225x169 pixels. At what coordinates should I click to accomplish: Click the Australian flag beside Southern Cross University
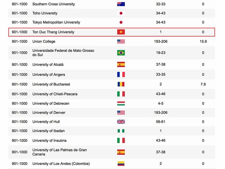[x=121, y=4]
